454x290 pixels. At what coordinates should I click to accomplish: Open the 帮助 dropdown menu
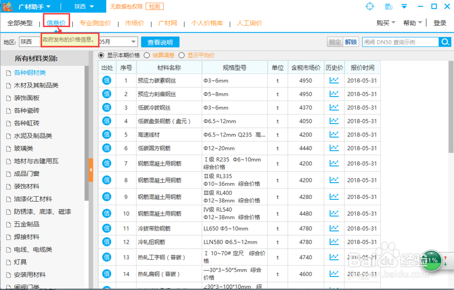click(x=410, y=22)
